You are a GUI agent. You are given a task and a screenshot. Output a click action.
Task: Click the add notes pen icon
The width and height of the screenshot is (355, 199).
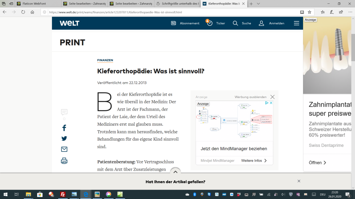[332, 12]
